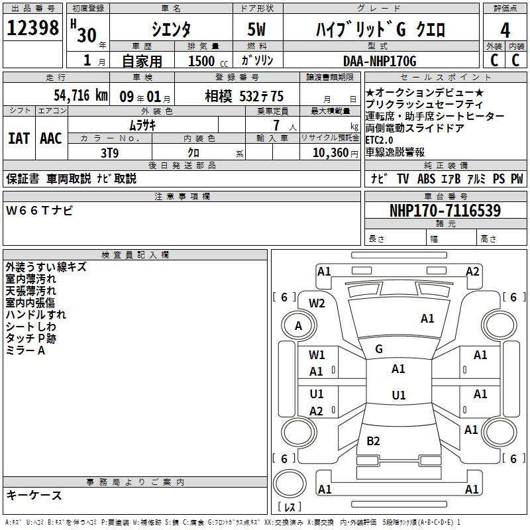Select the B2 dent mark on rear hatch
Viewport: 530px width, 530px height.
pyautogui.click(x=373, y=441)
